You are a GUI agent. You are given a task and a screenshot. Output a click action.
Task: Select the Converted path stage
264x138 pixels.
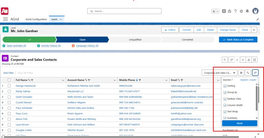pos(187,40)
